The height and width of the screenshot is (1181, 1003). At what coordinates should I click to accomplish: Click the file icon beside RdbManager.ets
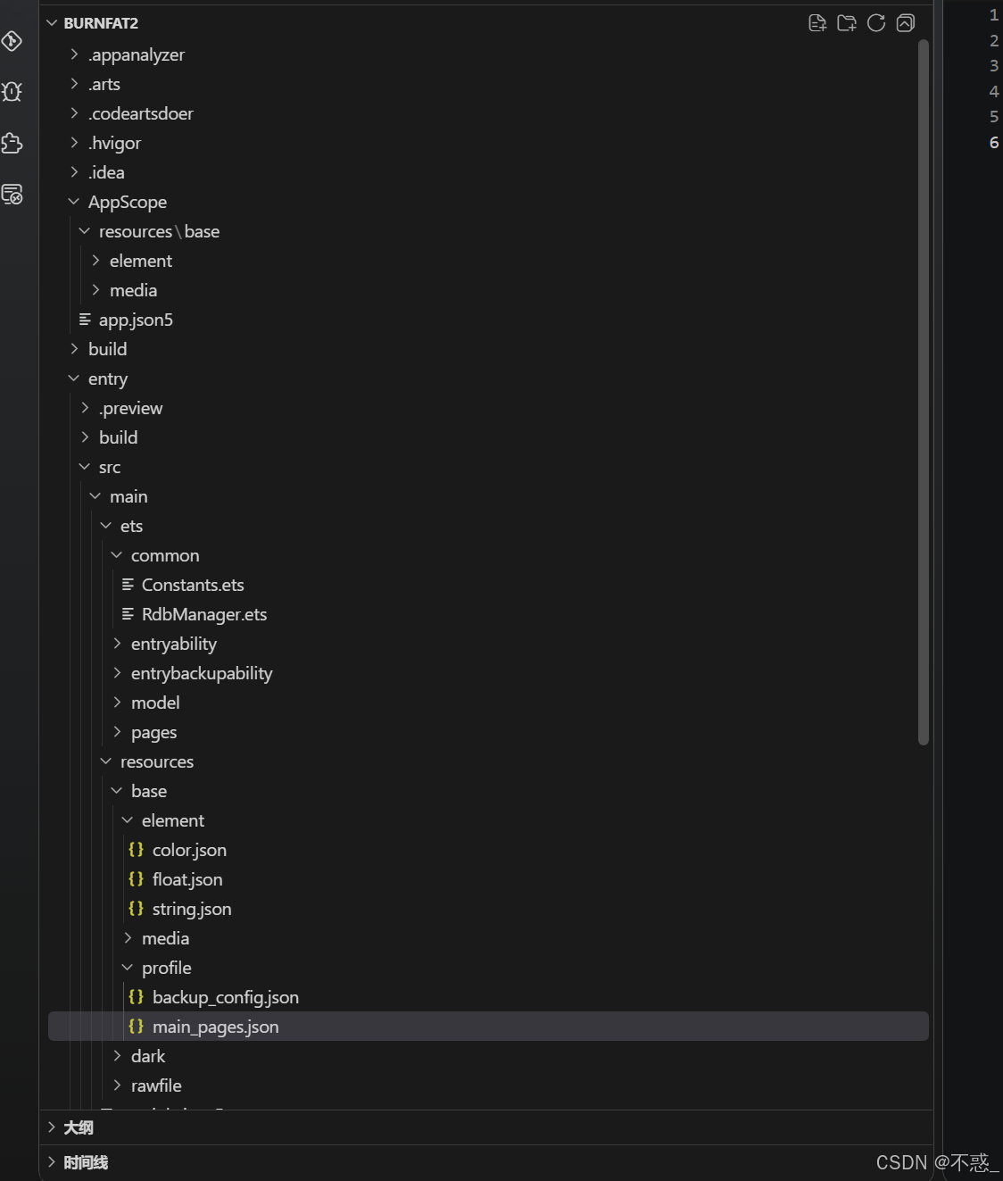click(128, 614)
